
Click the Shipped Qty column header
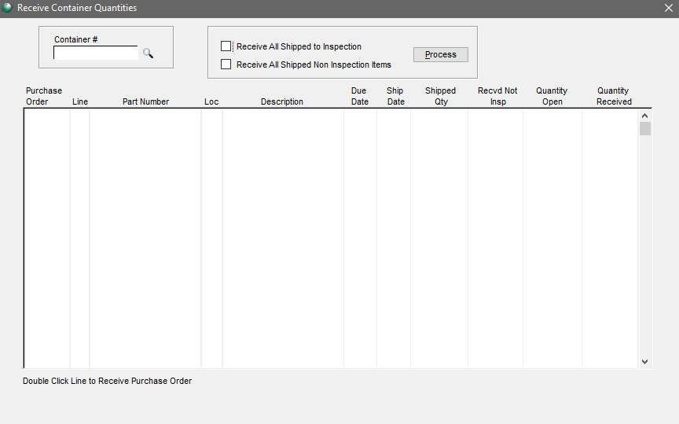(x=440, y=96)
